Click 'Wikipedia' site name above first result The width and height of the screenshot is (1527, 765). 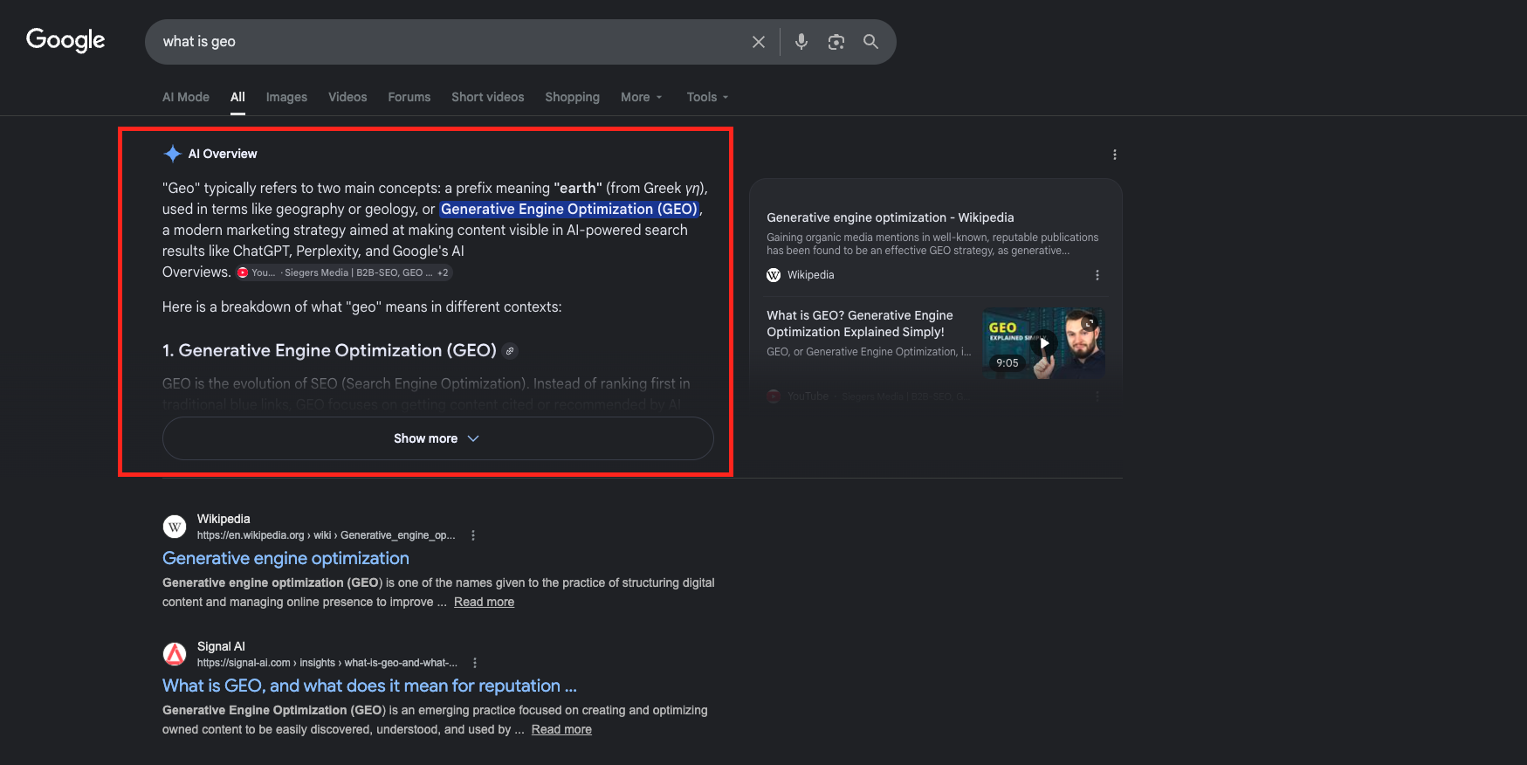click(x=224, y=519)
